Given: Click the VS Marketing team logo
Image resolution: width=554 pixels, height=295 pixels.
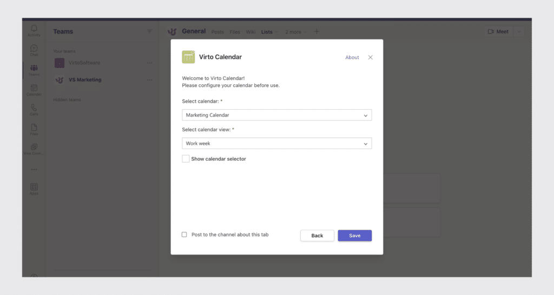Looking at the screenshot, I should coord(60,80).
